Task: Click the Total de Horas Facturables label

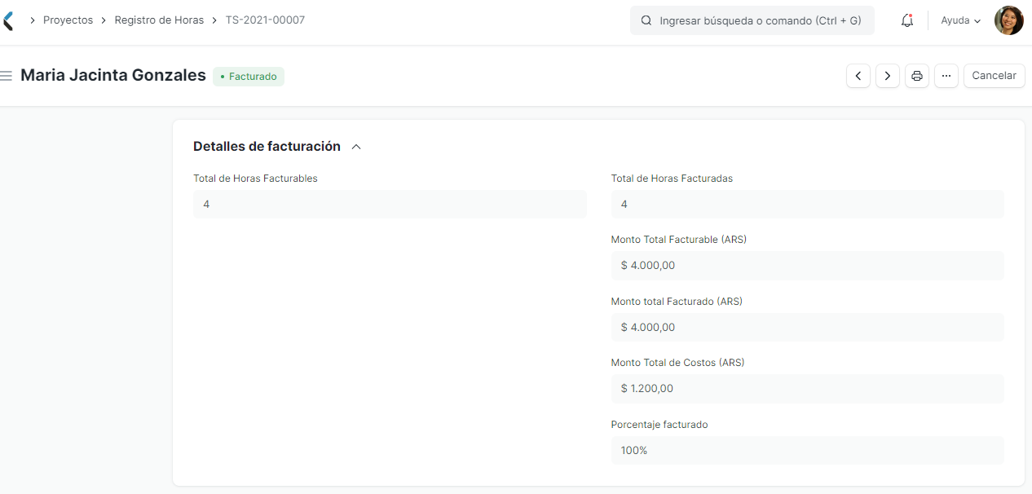Action: [x=255, y=179]
